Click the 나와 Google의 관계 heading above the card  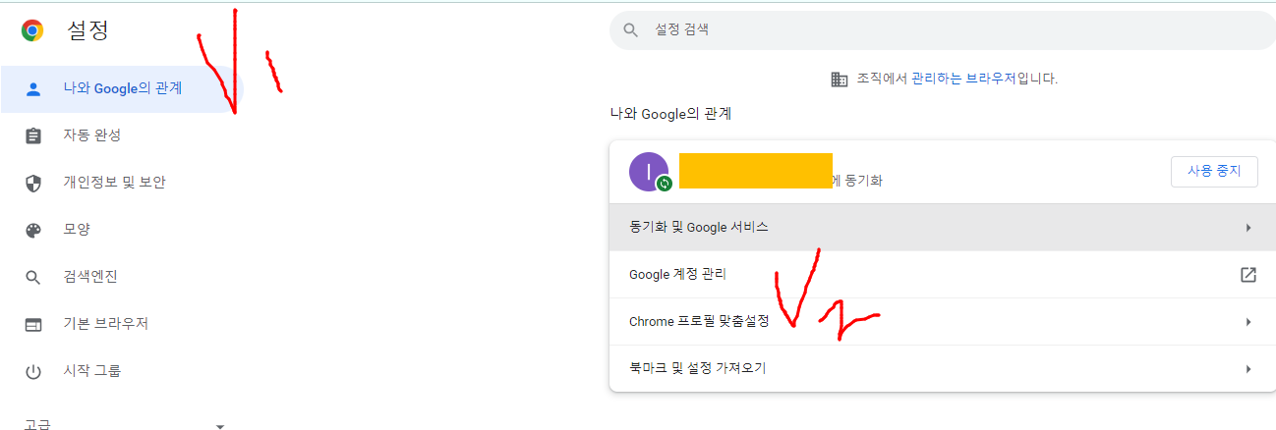tap(670, 114)
